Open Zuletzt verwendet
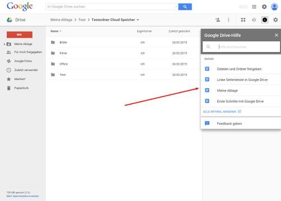This screenshot has height=201, width=281. (x=26, y=70)
